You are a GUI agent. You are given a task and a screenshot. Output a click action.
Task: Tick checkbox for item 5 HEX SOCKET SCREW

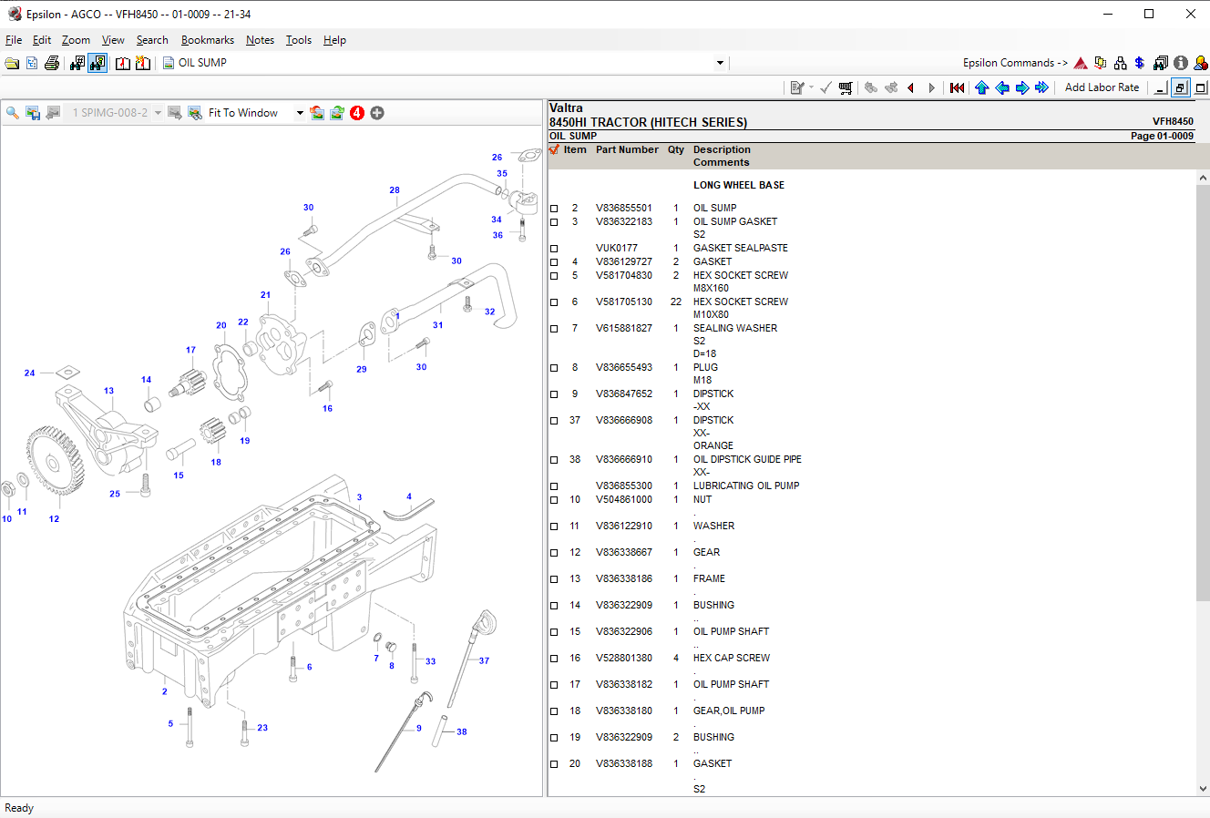(x=554, y=276)
